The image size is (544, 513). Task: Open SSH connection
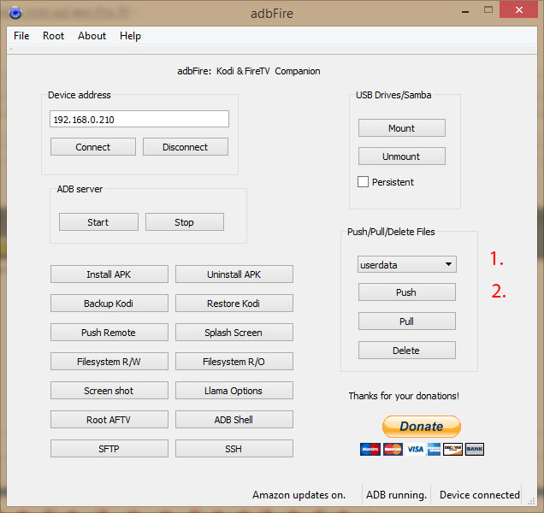tap(234, 449)
